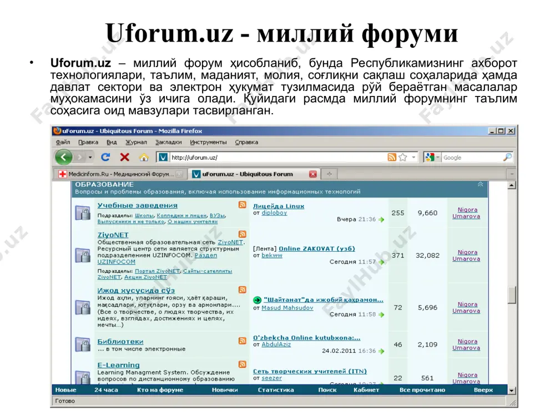Viewport: 555px width, 416px height.
Task: View profile of user diploboy
Action: tap(274, 213)
